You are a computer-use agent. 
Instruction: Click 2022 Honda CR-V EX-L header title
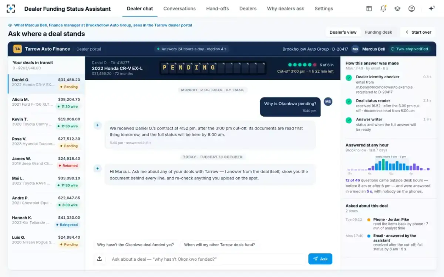[x=117, y=68]
